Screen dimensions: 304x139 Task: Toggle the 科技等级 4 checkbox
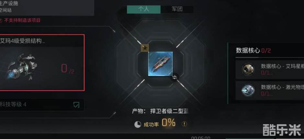click(x=76, y=104)
